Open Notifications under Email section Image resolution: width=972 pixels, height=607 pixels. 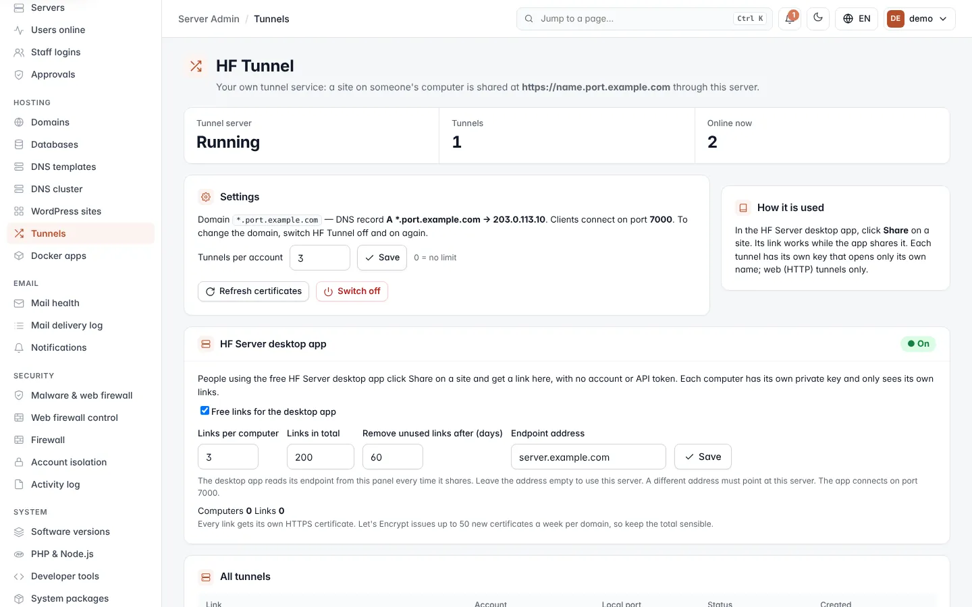click(81, 348)
